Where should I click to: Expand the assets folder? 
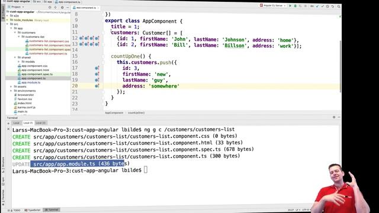[x=11, y=86]
